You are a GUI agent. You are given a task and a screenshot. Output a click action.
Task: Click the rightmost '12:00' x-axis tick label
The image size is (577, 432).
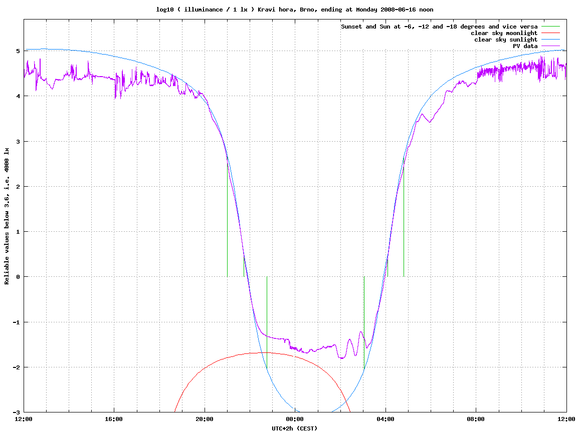(566, 419)
